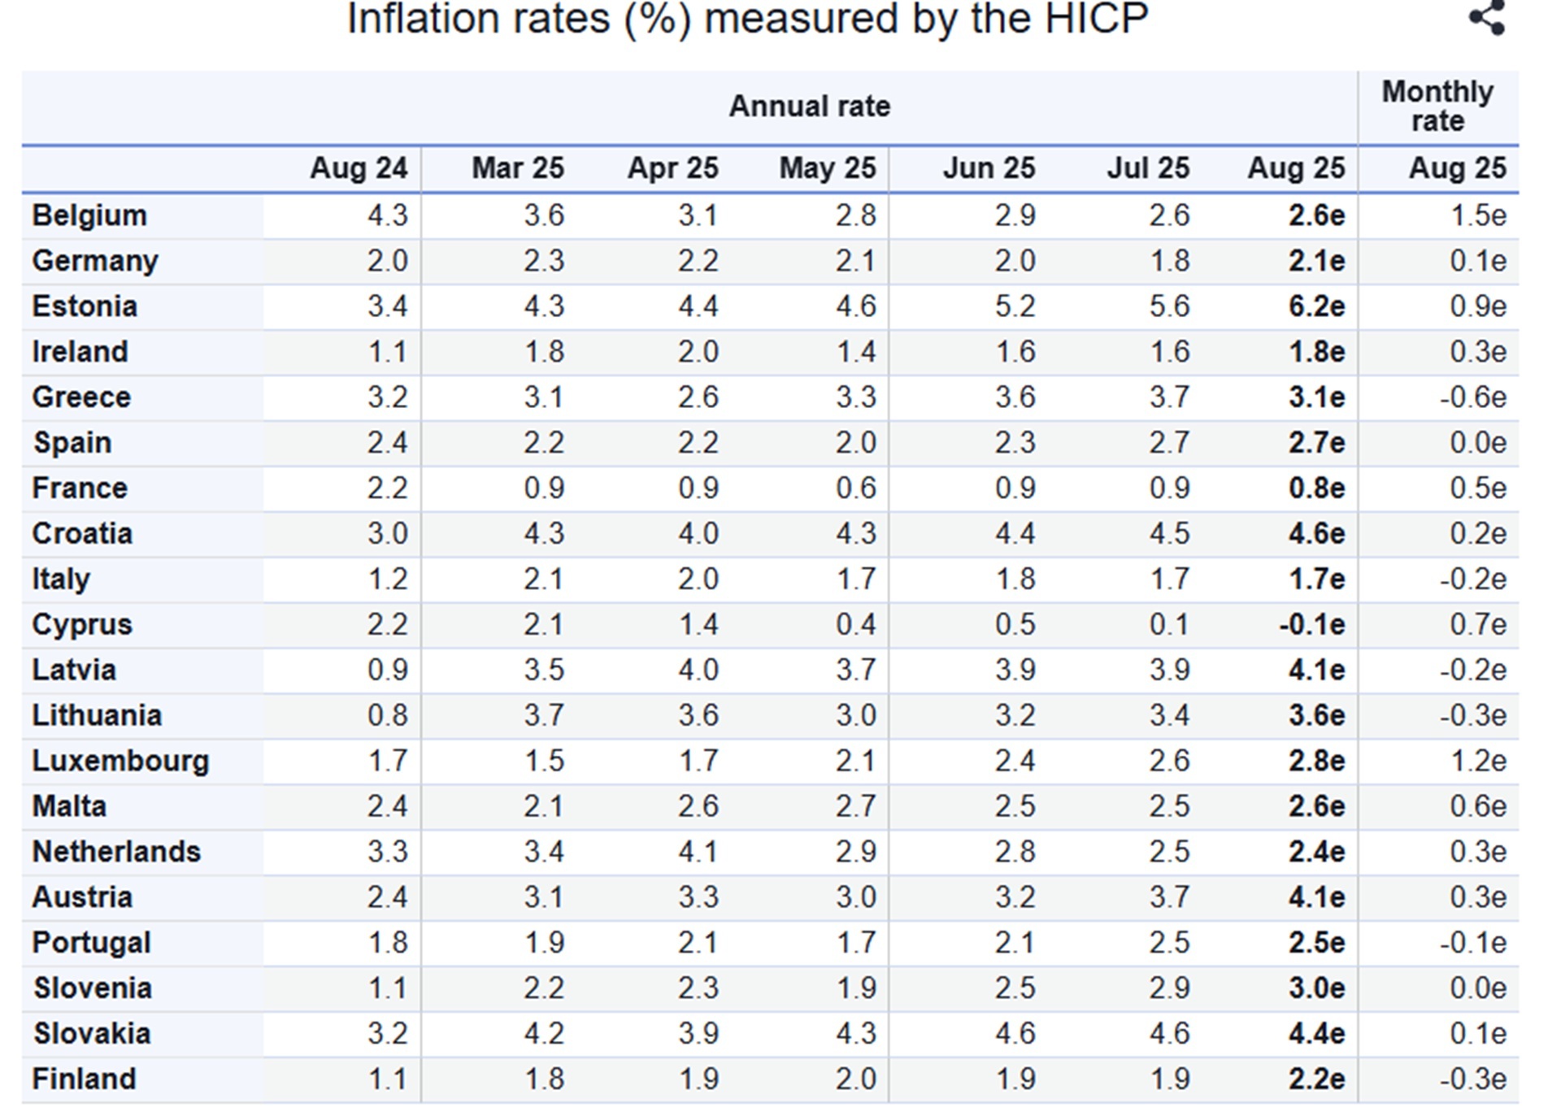Select the Slovakia row label
The image size is (1561, 1120).
[x=92, y=1034]
